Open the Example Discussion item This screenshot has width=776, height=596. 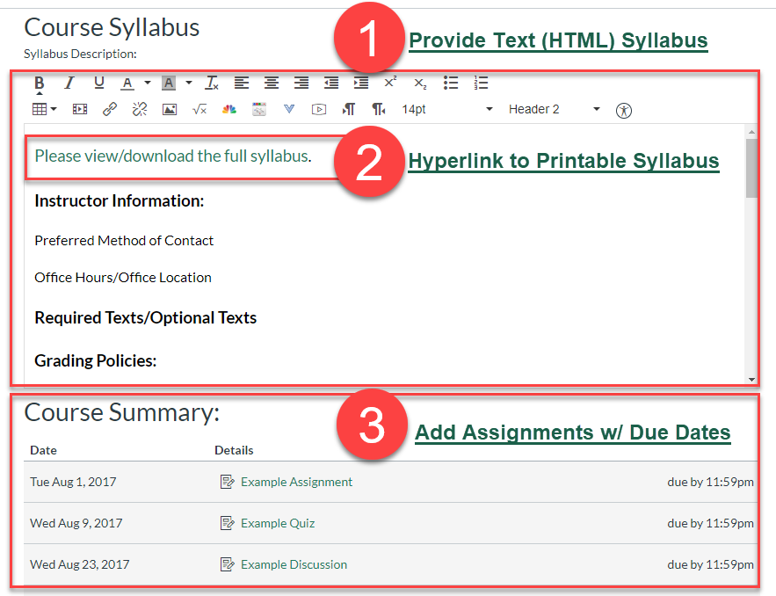coord(294,564)
